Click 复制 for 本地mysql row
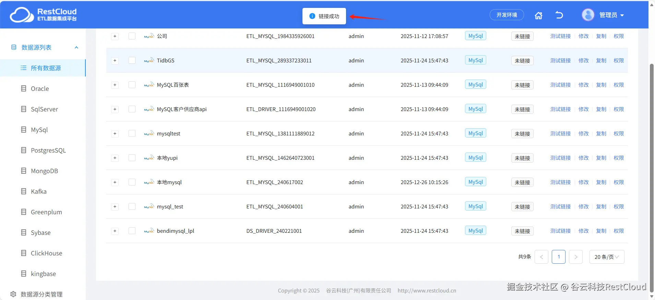The image size is (655, 300). point(601,182)
